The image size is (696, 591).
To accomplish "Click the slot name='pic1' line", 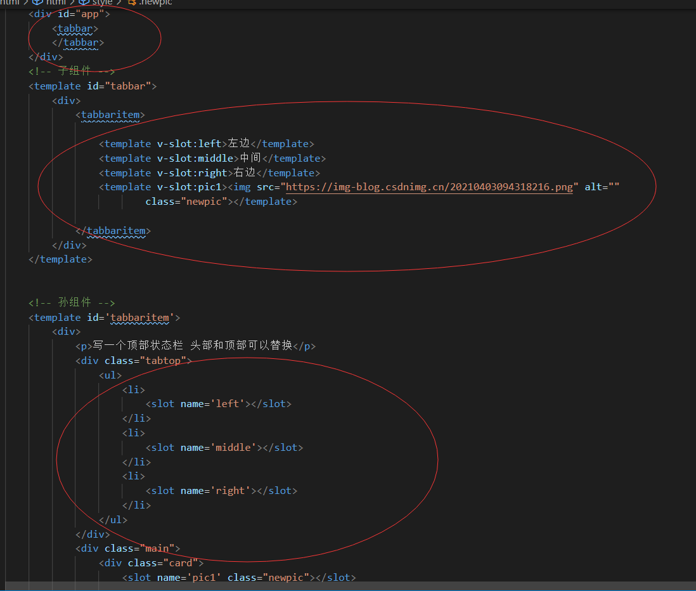I will (x=239, y=578).
